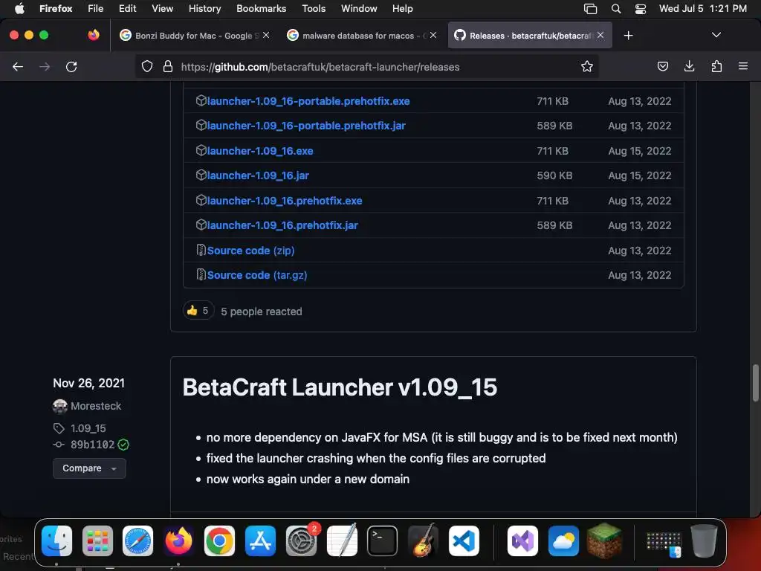Open the extensions puzzle icon

716,66
